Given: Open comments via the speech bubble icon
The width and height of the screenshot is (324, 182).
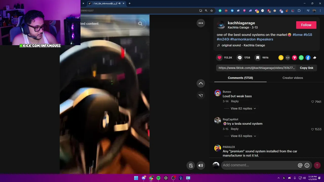Looking at the screenshot, I should point(239,58).
